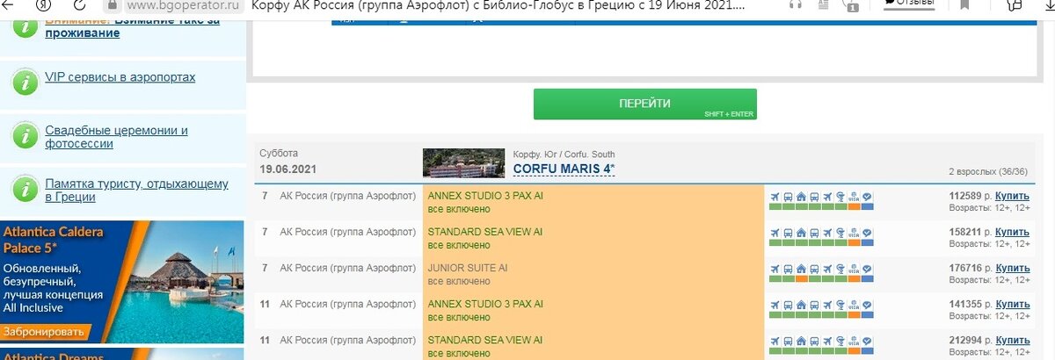Image resolution: width=1055 pixels, height=360 pixels.
Task: Open the VIP сервисы в аэропортах link
Action: tap(120, 77)
